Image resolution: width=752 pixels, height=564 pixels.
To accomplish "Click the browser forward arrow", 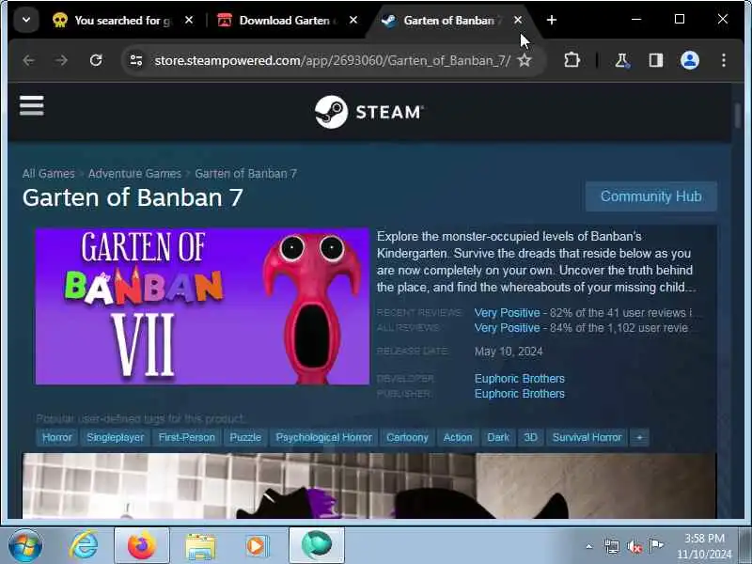I will tap(61, 60).
